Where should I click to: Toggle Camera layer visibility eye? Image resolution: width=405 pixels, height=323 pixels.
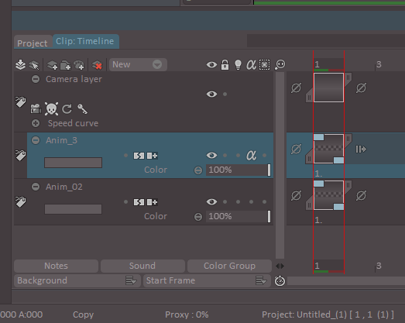click(211, 94)
